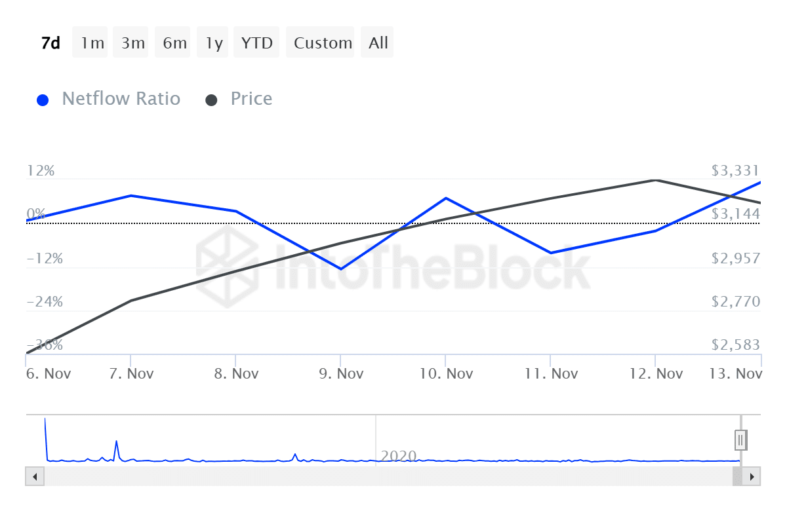Show All historical data range
787x524 pixels.
click(x=378, y=43)
